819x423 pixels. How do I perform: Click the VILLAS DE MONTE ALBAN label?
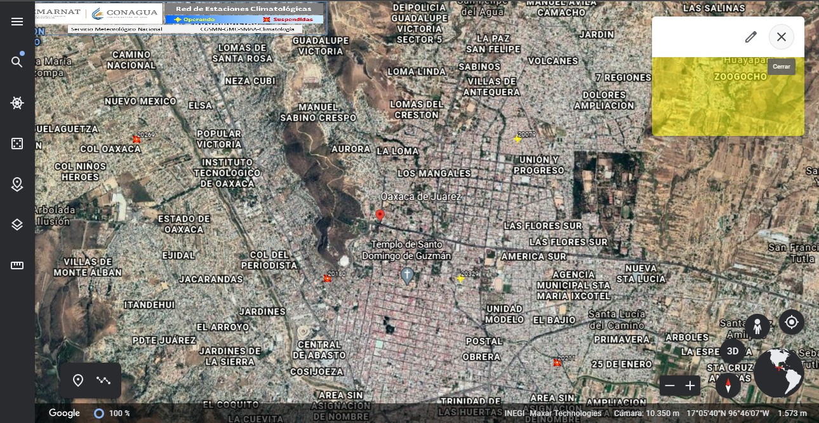click(88, 267)
